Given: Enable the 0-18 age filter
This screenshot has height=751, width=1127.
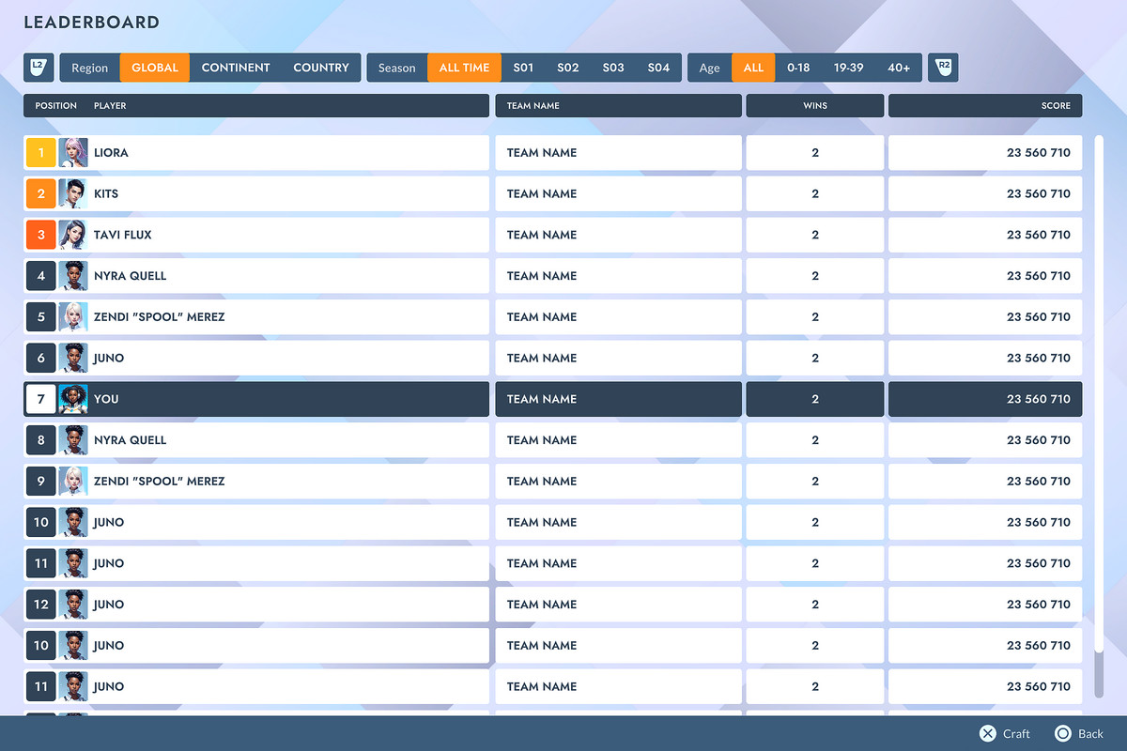Looking at the screenshot, I should click(x=798, y=67).
